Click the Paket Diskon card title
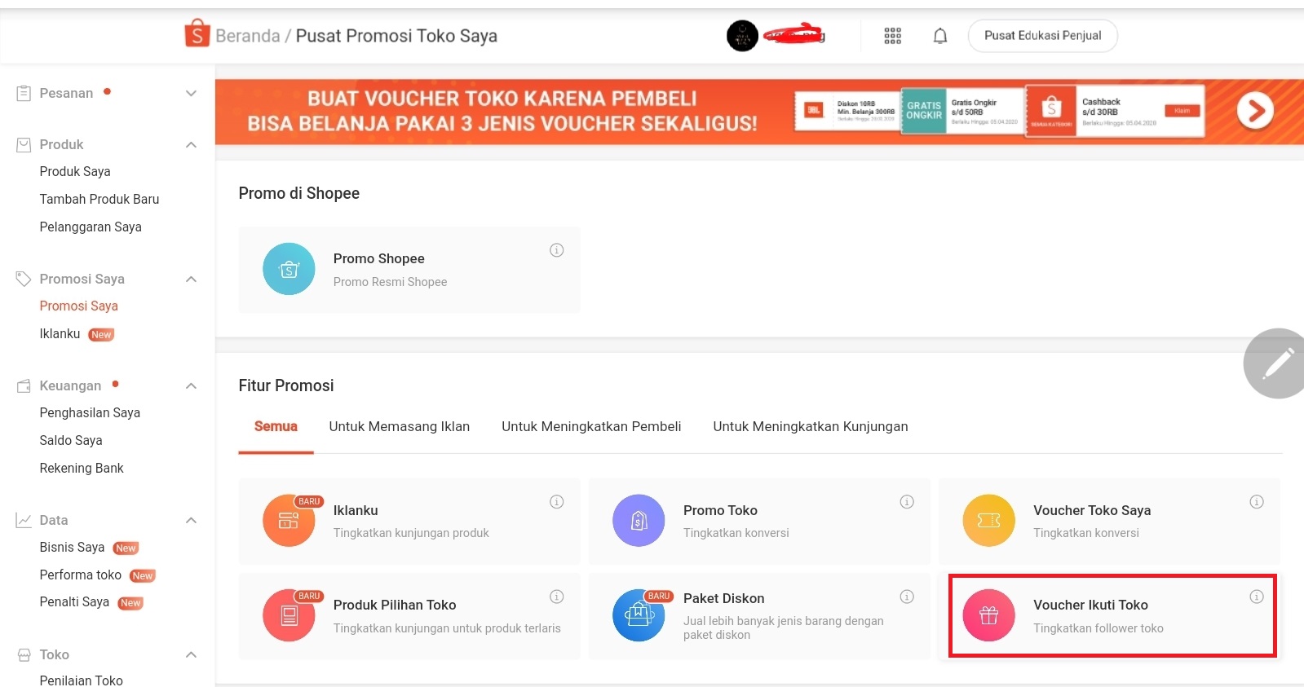Image resolution: width=1304 pixels, height=687 pixels. pos(723,598)
